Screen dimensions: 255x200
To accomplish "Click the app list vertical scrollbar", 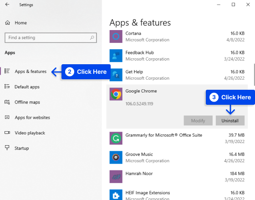I will point(254,75).
